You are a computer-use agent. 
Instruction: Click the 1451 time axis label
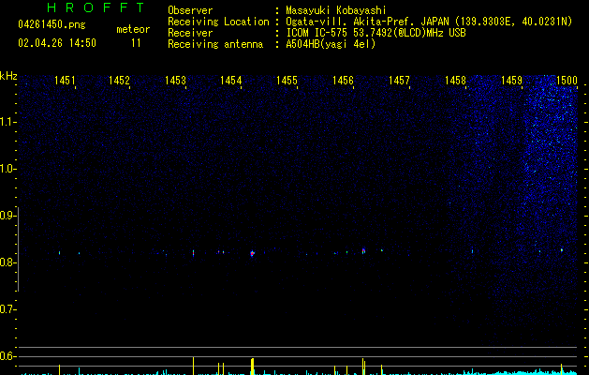[65, 81]
